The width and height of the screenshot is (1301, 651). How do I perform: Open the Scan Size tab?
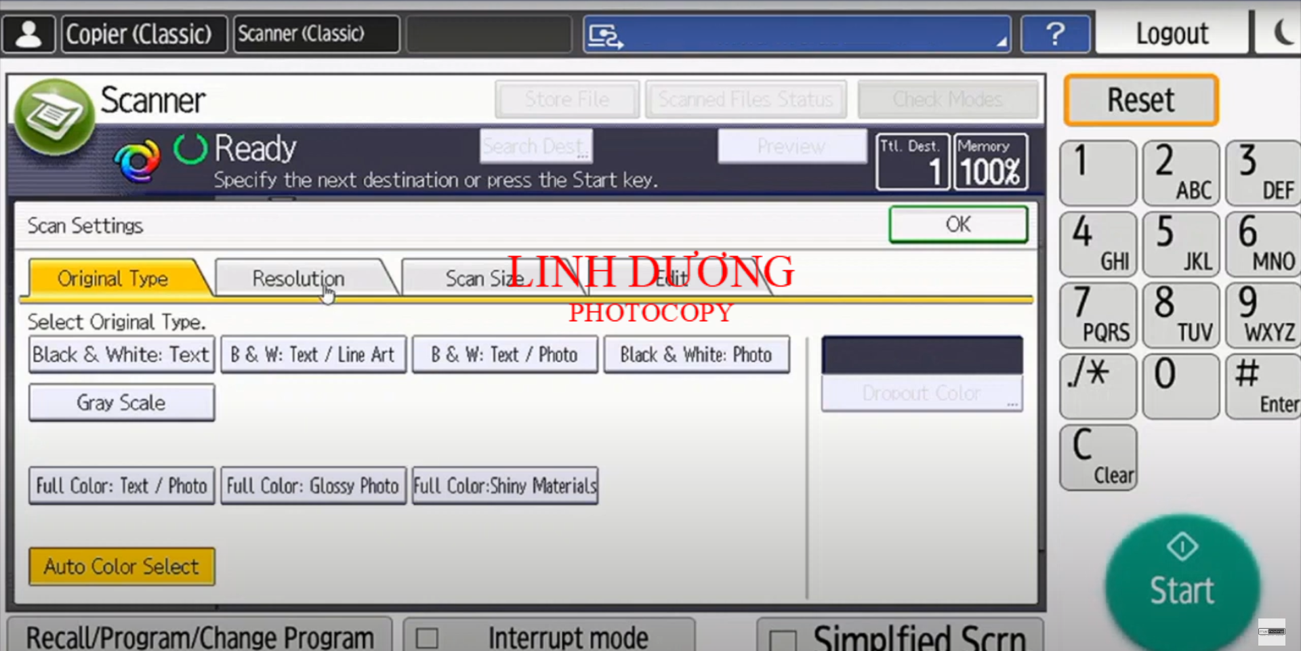tap(485, 278)
